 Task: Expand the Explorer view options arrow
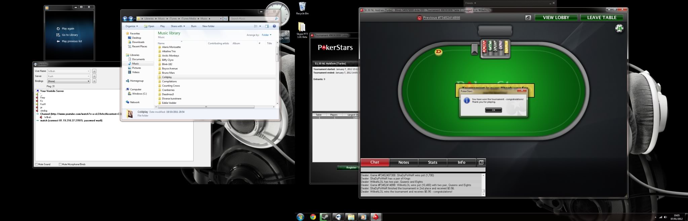pyautogui.click(x=260, y=26)
